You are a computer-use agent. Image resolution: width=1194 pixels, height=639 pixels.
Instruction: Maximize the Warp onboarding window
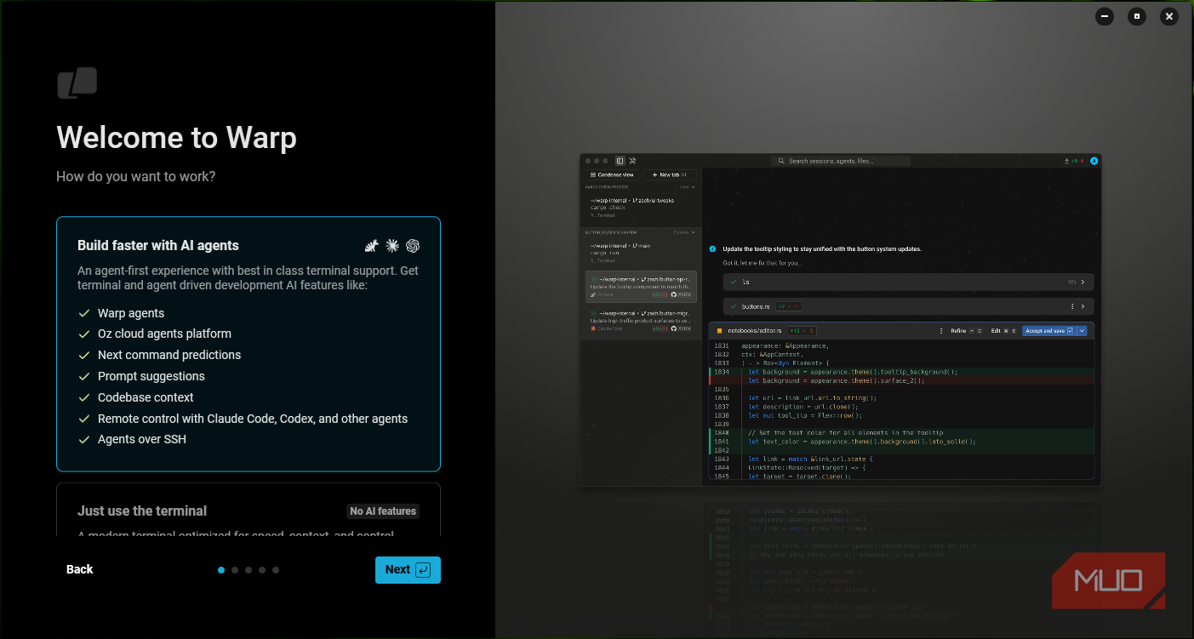pyautogui.click(x=1137, y=15)
